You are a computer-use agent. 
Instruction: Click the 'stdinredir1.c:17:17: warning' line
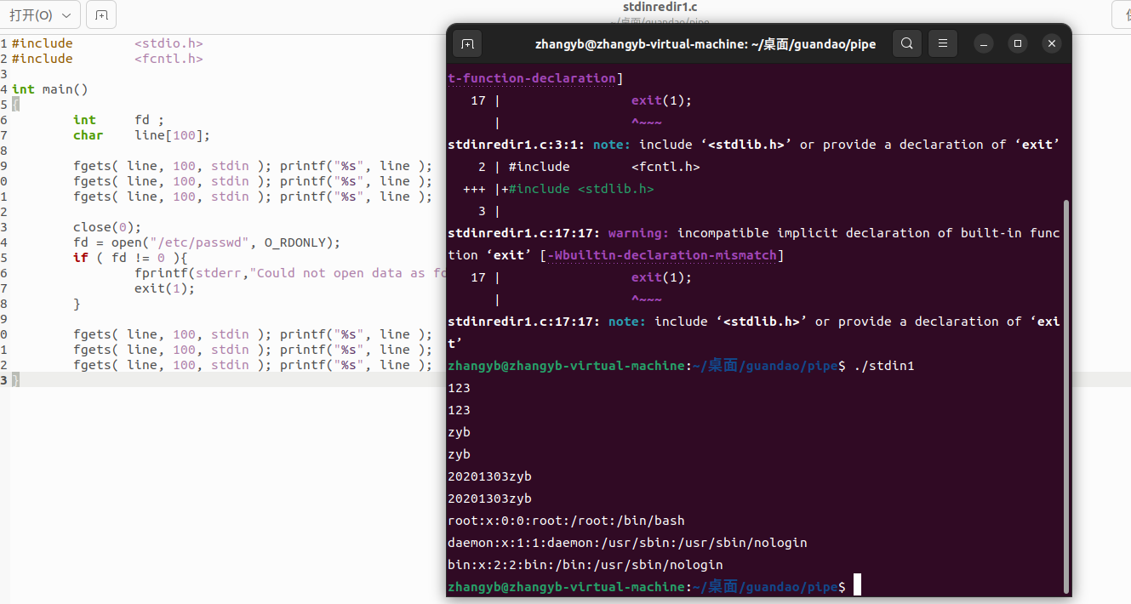point(754,233)
